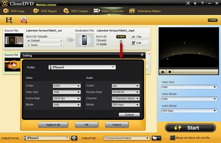Open settings gear in Lakeview file row
221x143 pixels.
tap(121, 41)
